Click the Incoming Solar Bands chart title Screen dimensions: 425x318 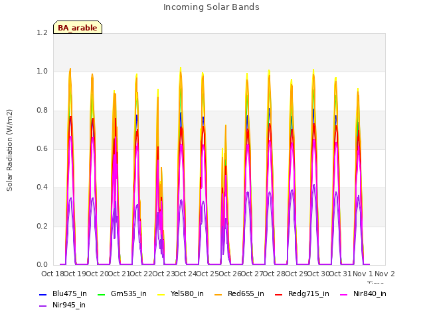click(211, 7)
